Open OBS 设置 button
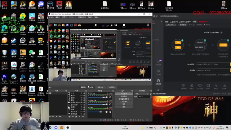The image size is (231, 130). pyautogui.click(x=124, y=104)
